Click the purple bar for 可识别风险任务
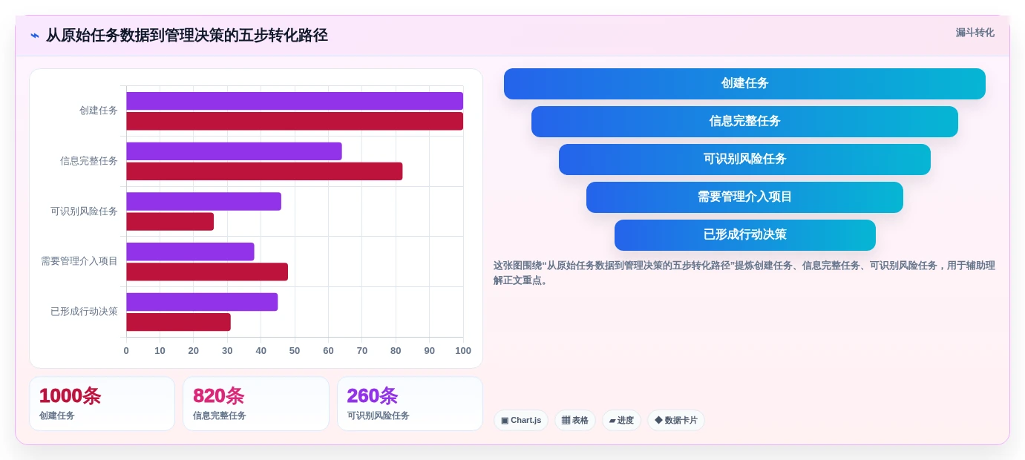 coord(203,201)
